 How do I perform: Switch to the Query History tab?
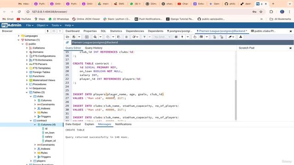(x=94, y=48)
